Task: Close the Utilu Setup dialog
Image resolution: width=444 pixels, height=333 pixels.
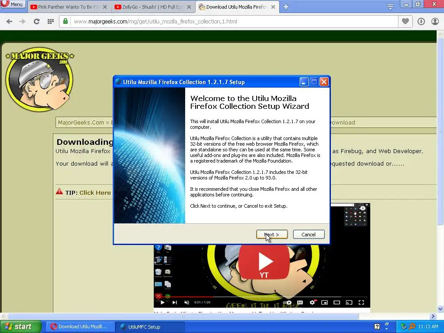Action: click(x=324, y=82)
